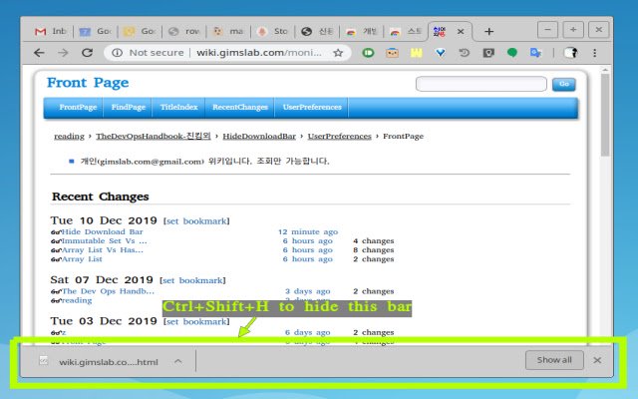The image size is (638, 399).
Task: Open RecentChanges in the wiki menu
Action: tap(240, 107)
